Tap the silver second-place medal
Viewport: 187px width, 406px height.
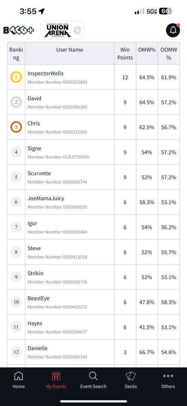(16, 102)
